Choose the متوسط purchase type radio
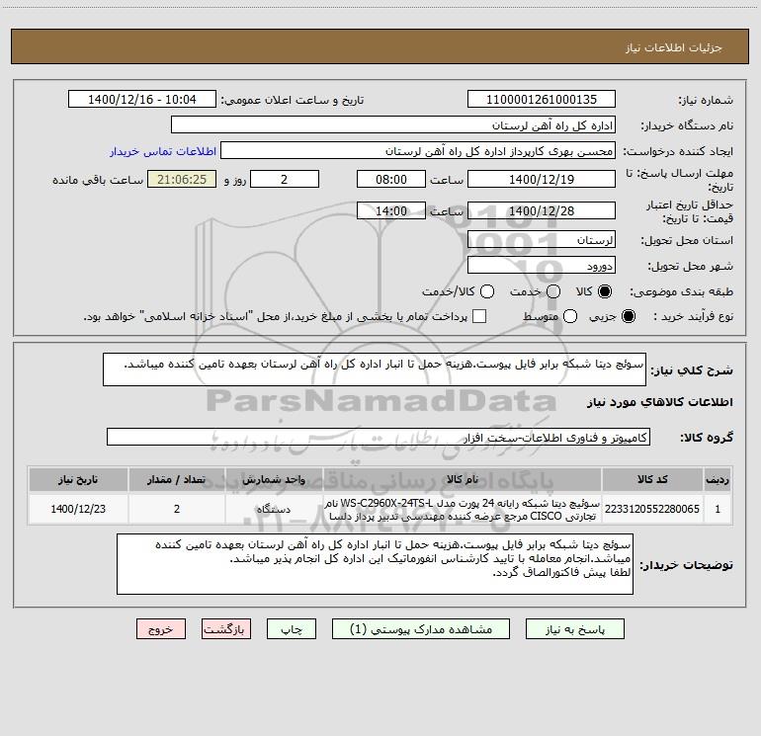Viewport: 761px width, 736px height. [570, 316]
